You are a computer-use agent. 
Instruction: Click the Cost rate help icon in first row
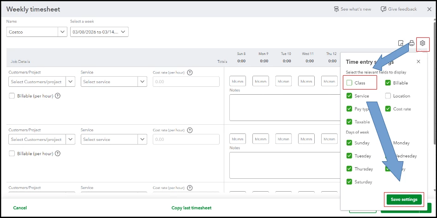tap(190, 73)
